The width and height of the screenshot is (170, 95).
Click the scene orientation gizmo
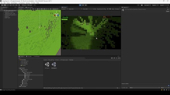coord(56,15)
